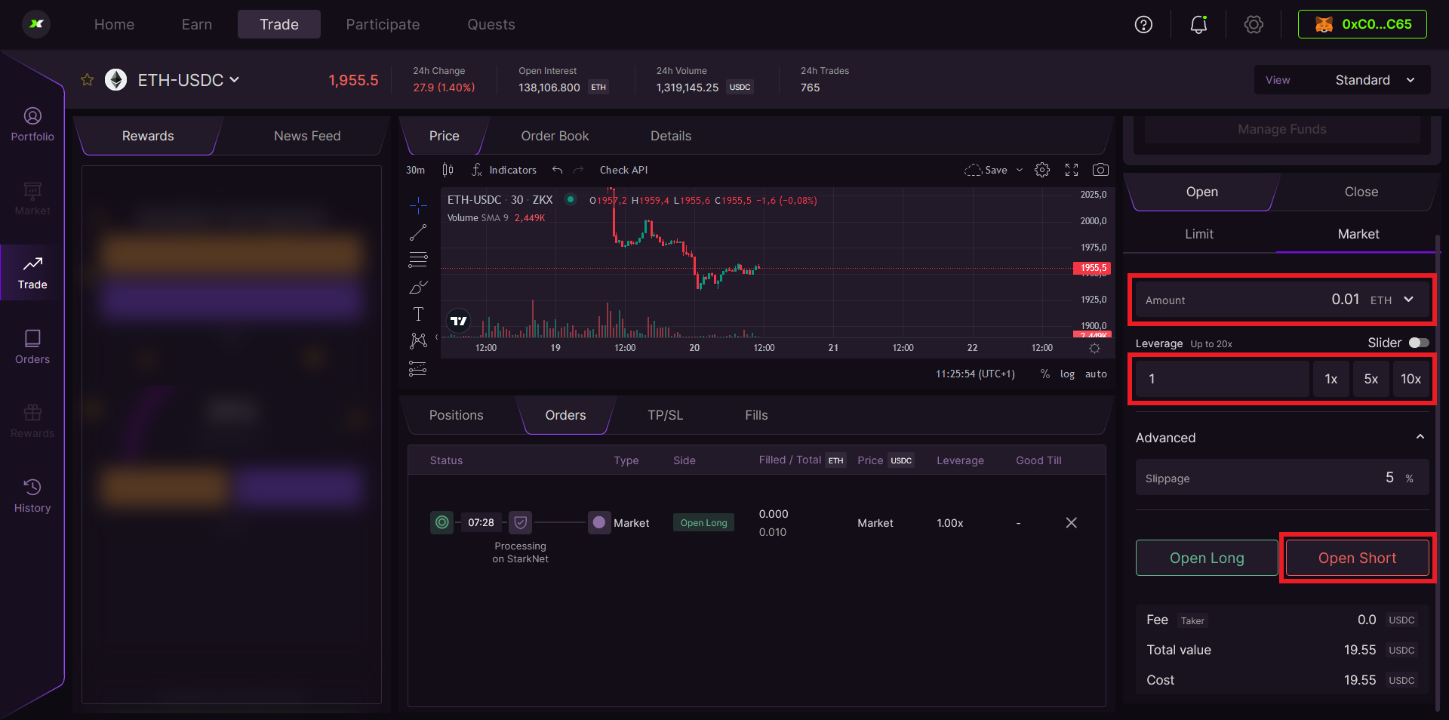The width and height of the screenshot is (1449, 720).
Task: Open the candlestick chart style selector
Action: pos(448,170)
